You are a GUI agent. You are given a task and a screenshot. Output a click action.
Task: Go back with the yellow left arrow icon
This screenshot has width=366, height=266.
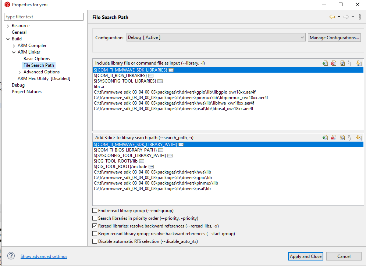click(332, 17)
